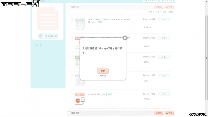Click the new folder button at top

pyautogui.click(x=151, y=1)
